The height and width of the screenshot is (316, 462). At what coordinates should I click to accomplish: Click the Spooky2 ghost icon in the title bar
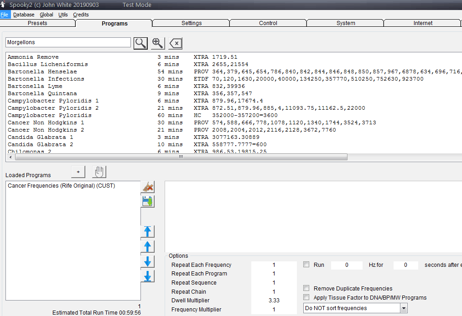[3, 5]
